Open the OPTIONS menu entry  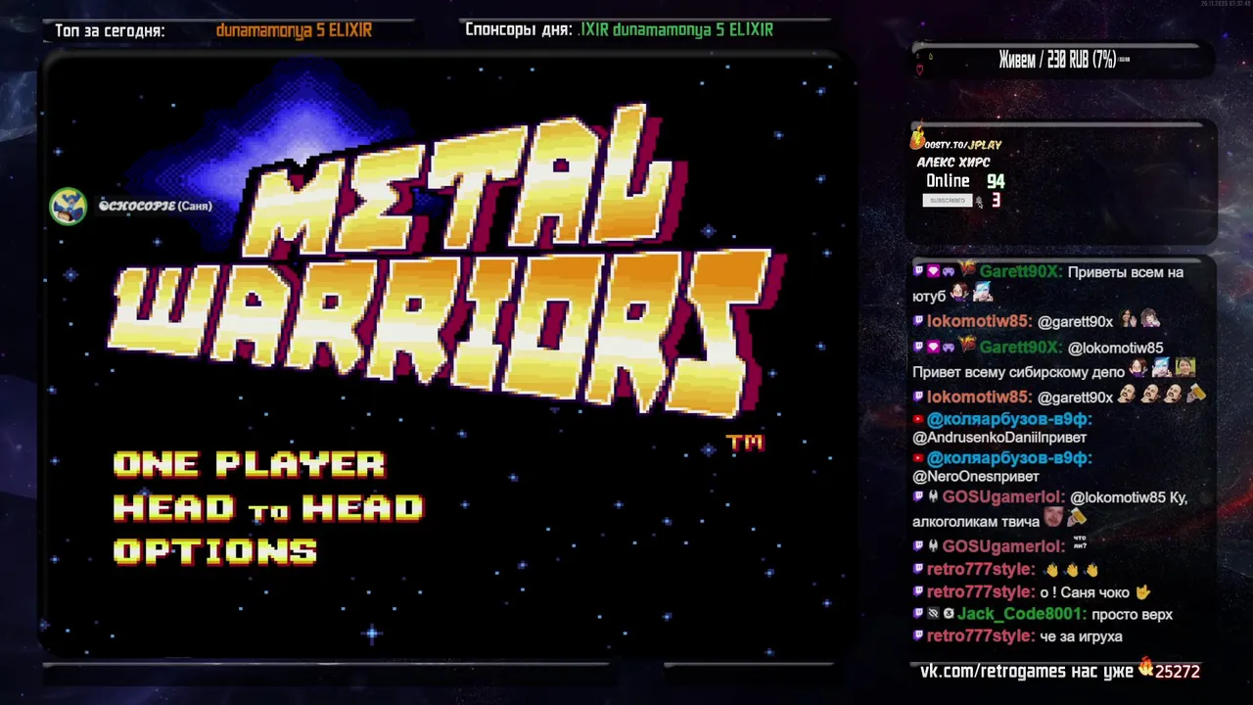click(214, 551)
